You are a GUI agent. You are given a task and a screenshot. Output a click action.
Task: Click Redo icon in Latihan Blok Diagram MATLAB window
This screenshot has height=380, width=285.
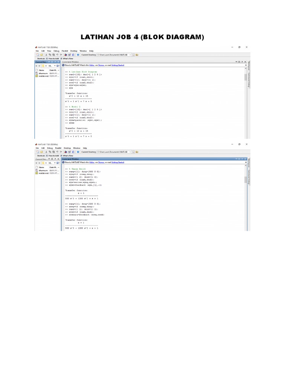point(61,55)
